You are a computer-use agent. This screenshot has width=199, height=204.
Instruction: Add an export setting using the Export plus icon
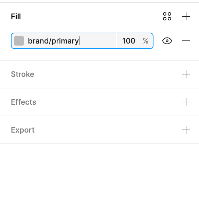(186, 130)
